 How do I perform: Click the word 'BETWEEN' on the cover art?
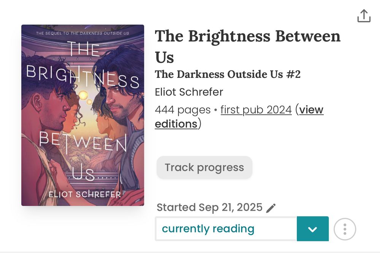[82, 143]
